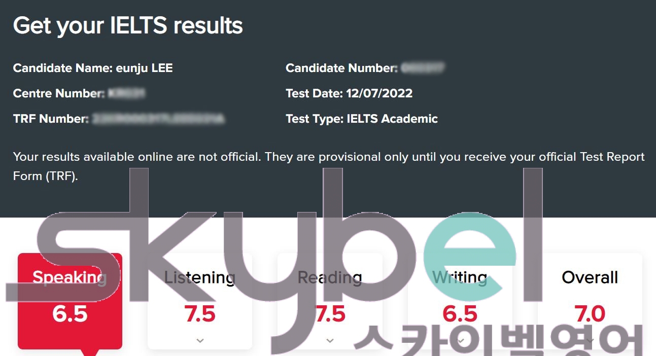This screenshot has height=356, width=656.
Task: Click the provisional results disclaimer text
Action: click(329, 166)
